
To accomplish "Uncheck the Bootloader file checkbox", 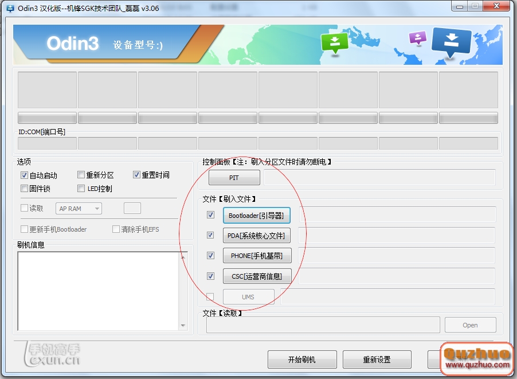I will [210, 215].
